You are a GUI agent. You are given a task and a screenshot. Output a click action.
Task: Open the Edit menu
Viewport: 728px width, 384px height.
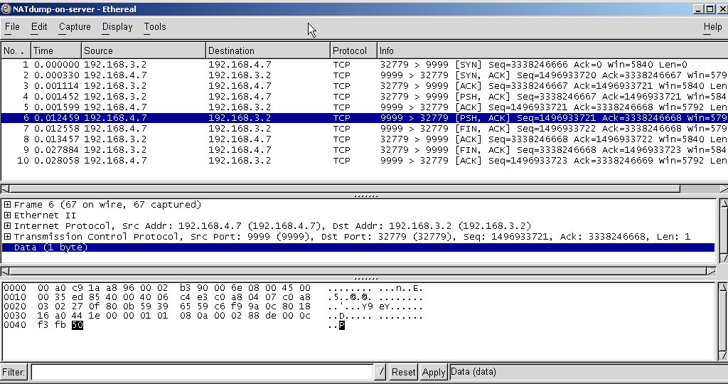point(39,27)
